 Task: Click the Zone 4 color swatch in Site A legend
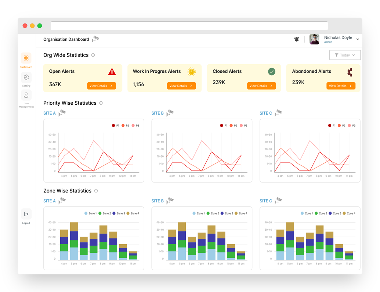tap(129, 213)
